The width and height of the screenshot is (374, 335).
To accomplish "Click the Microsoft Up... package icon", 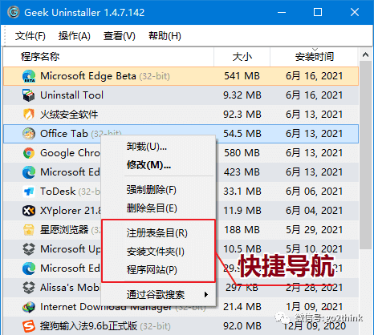I will [29, 249].
